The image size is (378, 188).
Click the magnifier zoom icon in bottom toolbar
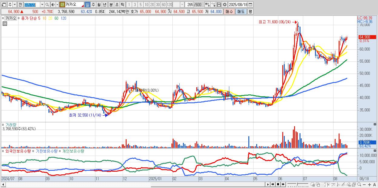point(359,184)
